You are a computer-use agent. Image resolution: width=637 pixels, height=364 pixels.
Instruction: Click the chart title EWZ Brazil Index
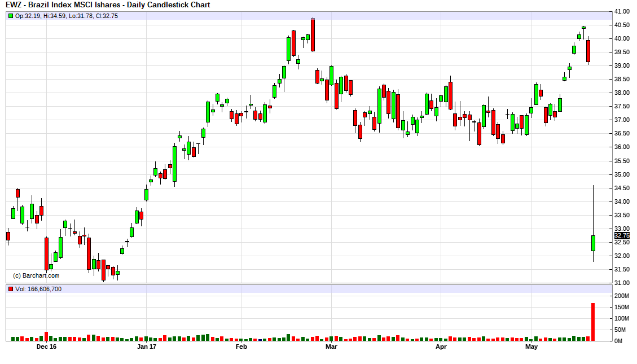108,5
